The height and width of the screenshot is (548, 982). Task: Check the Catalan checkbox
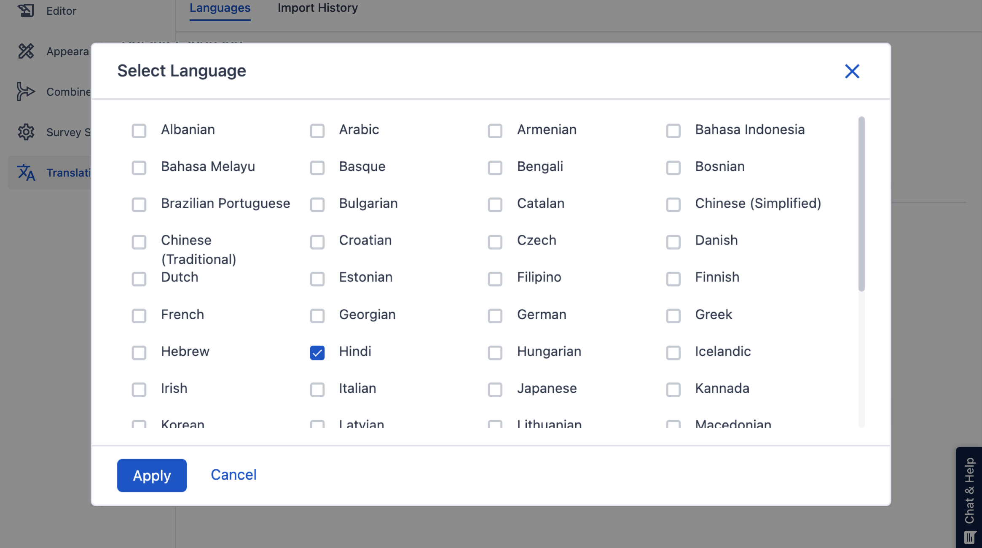[495, 205]
